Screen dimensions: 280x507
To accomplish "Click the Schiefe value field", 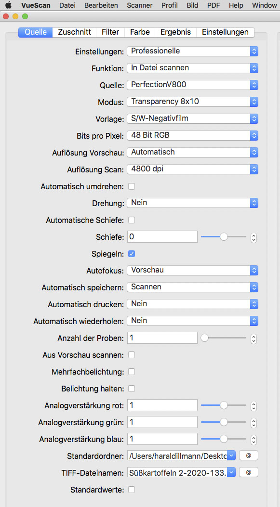I will tap(162, 237).
